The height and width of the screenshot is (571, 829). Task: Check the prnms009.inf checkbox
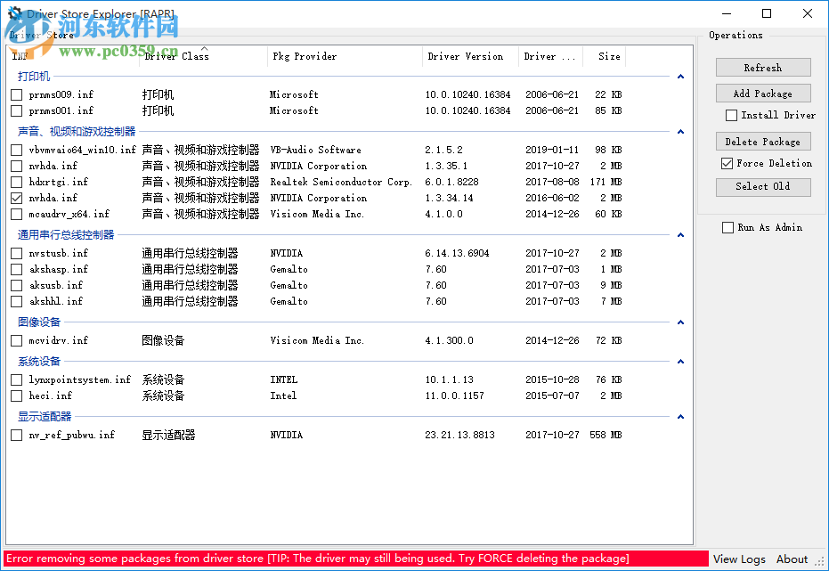coord(16,94)
